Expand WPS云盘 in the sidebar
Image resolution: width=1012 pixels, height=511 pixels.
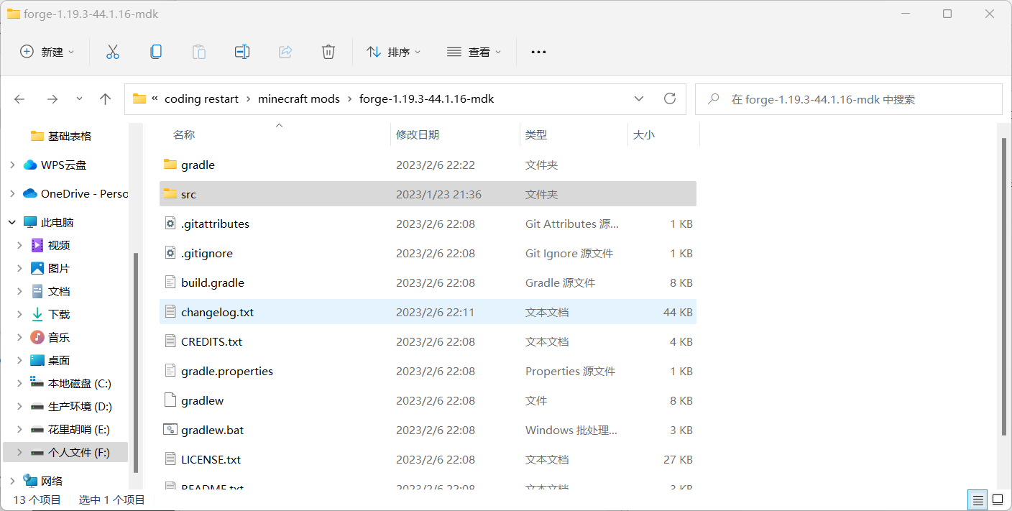tap(12, 165)
